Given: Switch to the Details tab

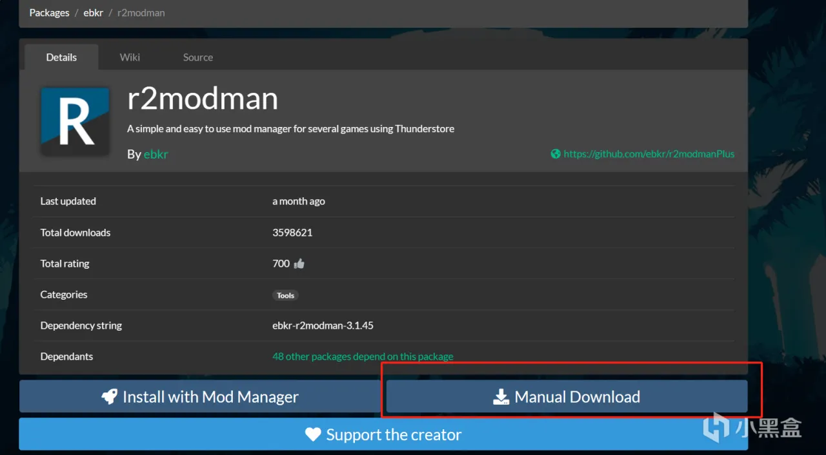Looking at the screenshot, I should (61, 57).
